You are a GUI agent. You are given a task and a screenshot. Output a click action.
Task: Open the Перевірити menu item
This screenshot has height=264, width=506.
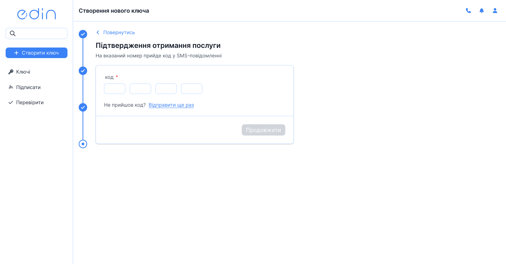point(30,102)
